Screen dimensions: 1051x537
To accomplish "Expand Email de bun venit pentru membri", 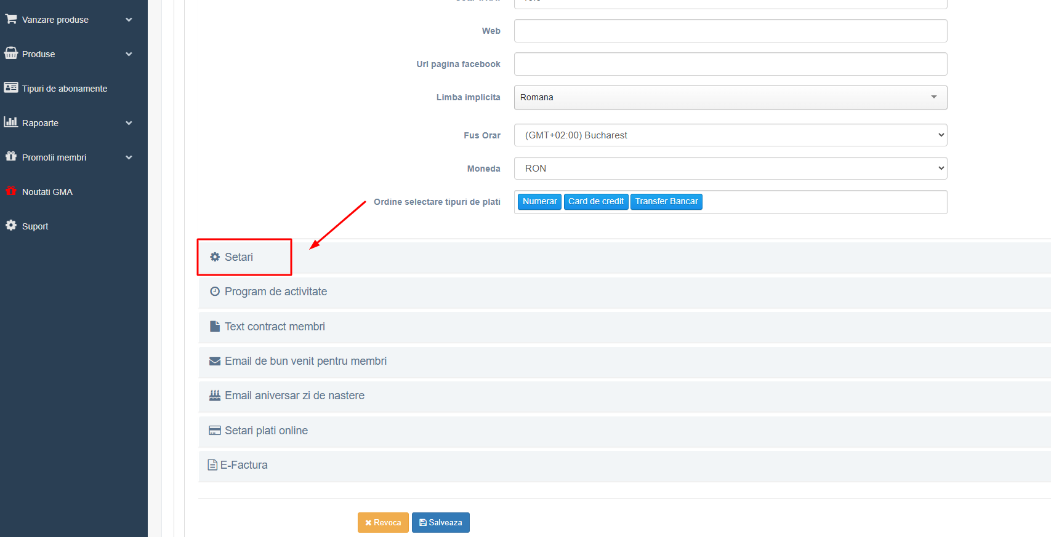I will click(624, 362).
